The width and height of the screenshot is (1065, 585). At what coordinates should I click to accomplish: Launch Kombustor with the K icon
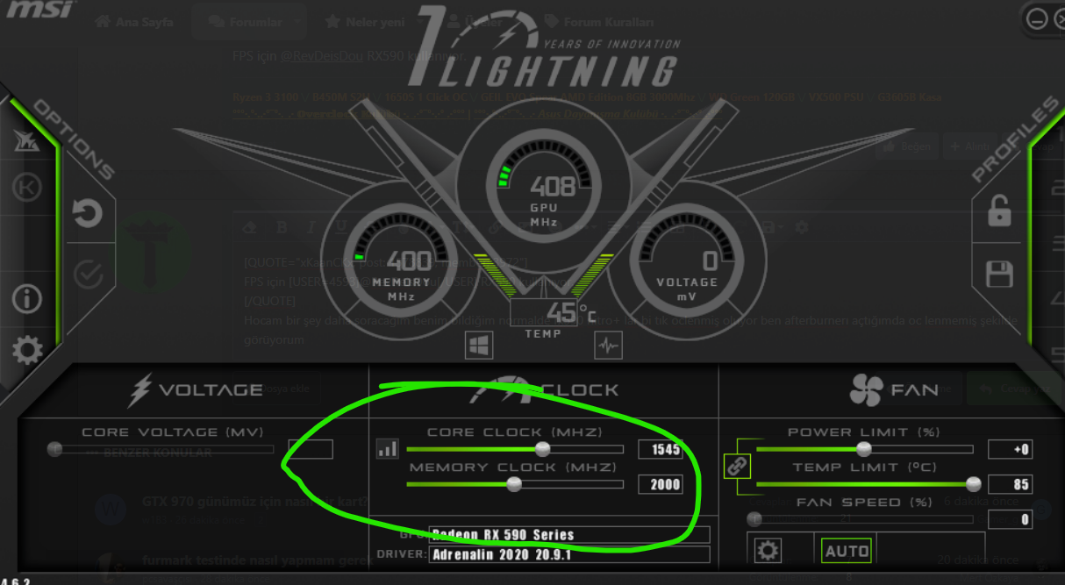pos(26,188)
